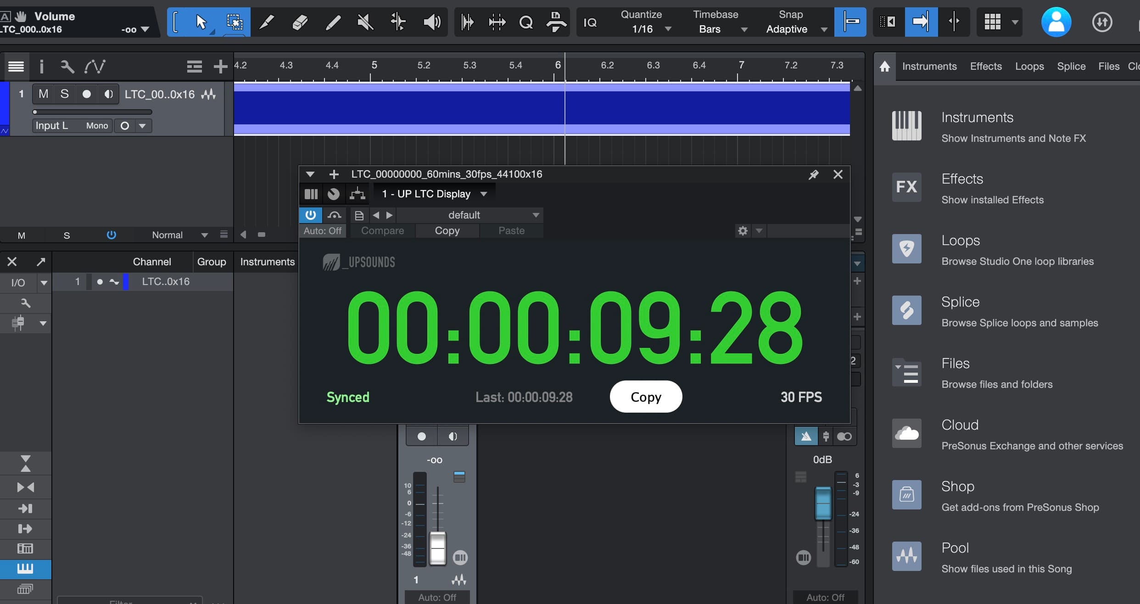
Task: Toggle Autoscroll in the toolbar
Action: [x=921, y=22]
